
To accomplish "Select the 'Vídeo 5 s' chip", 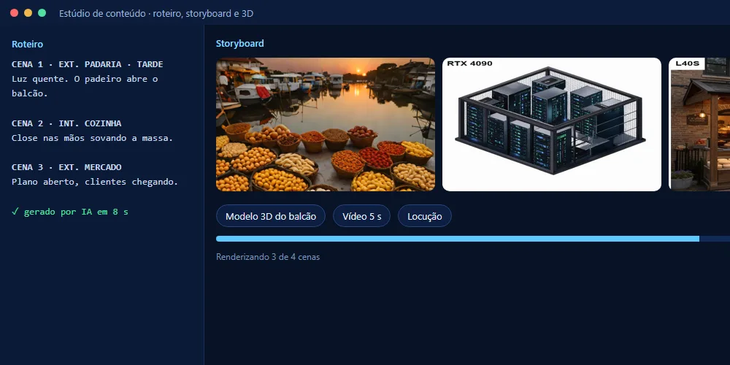I will (362, 216).
